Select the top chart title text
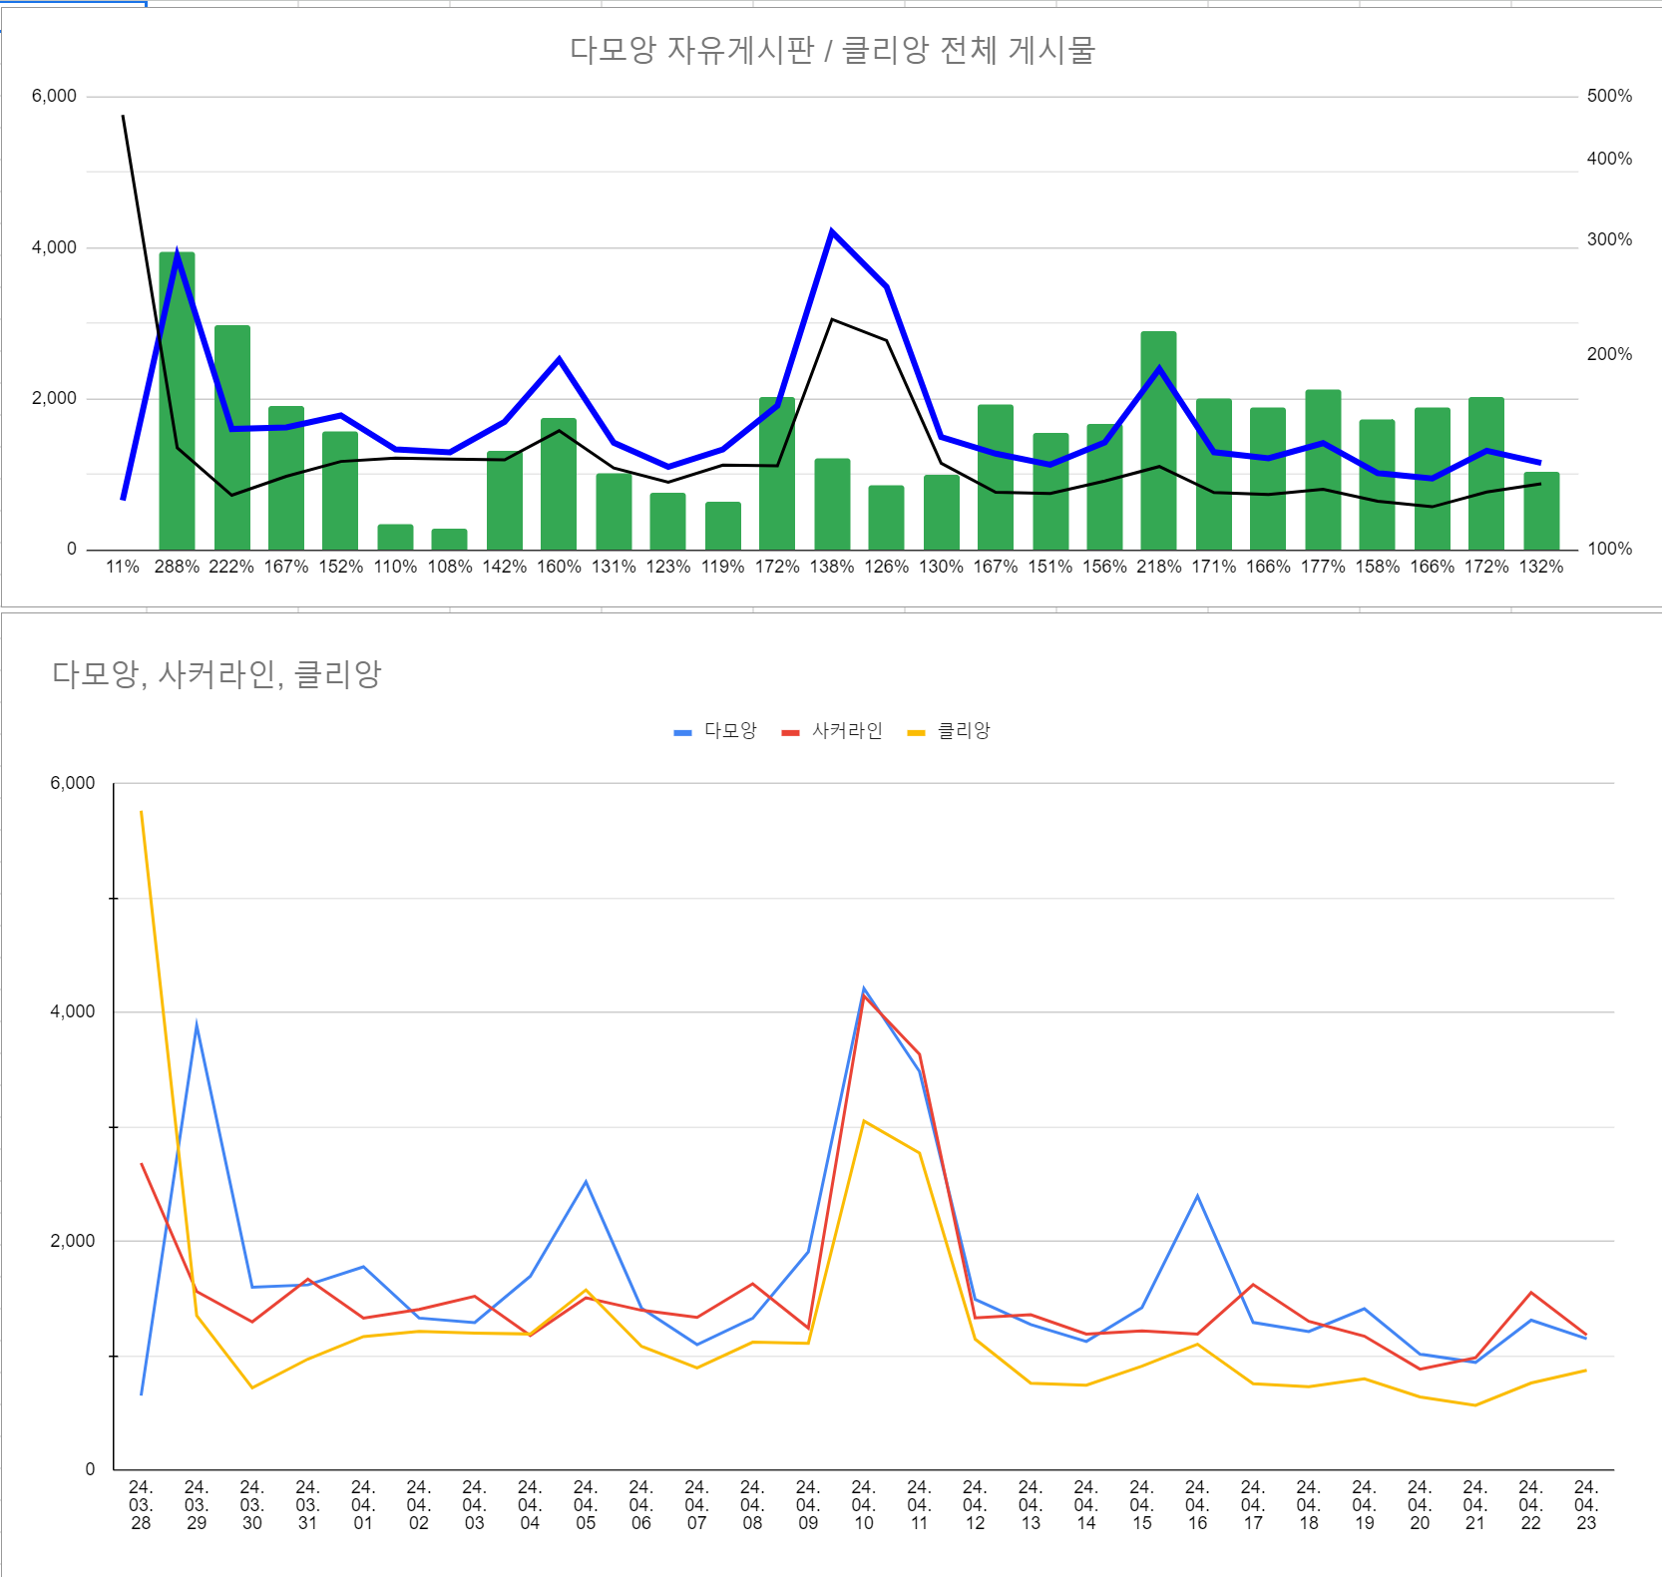 [x=832, y=50]
